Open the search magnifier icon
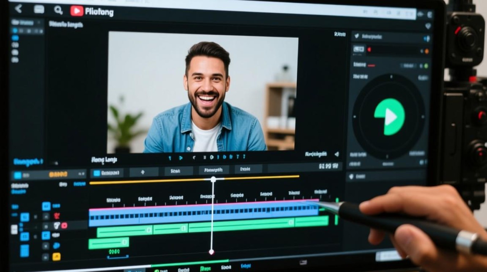Screen dimensions: 487x272 click(58, 10)
